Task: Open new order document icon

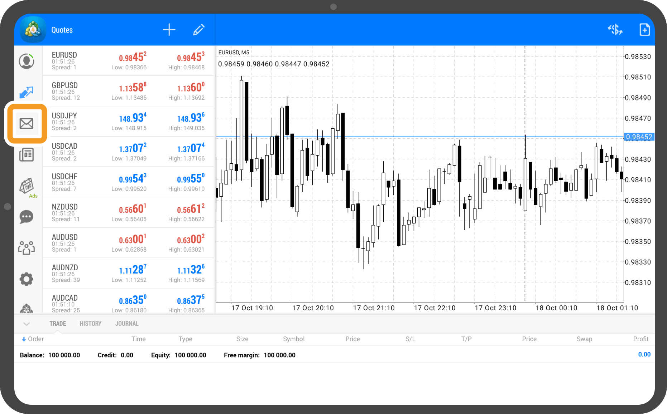Action: click(x=644, y=30)
